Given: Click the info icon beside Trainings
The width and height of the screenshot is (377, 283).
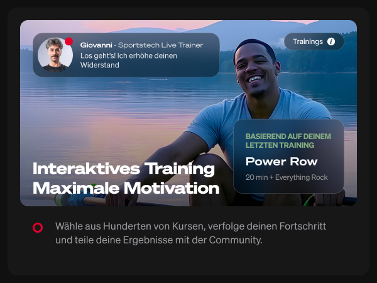Looking at the screenshot, I should [x=331, y=42].
